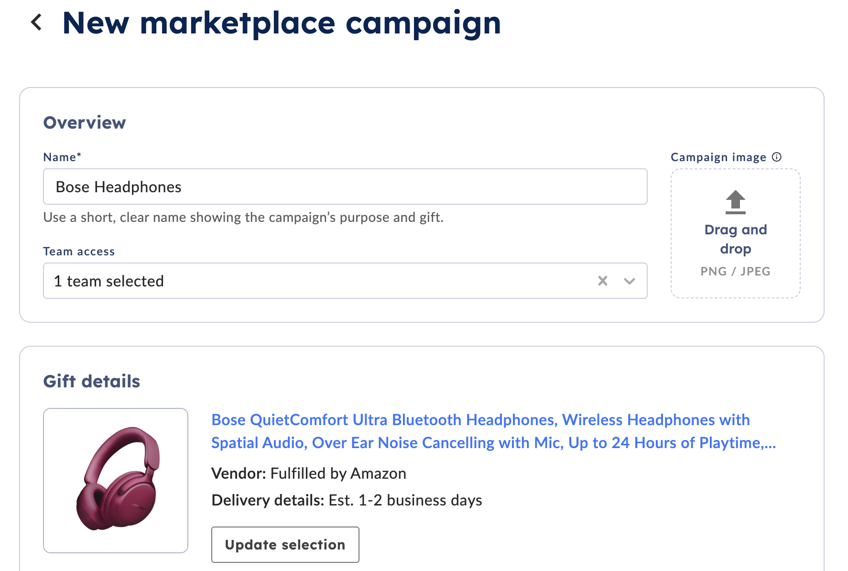Focus the Name field containing Bose Headphones

pos(345,187)
